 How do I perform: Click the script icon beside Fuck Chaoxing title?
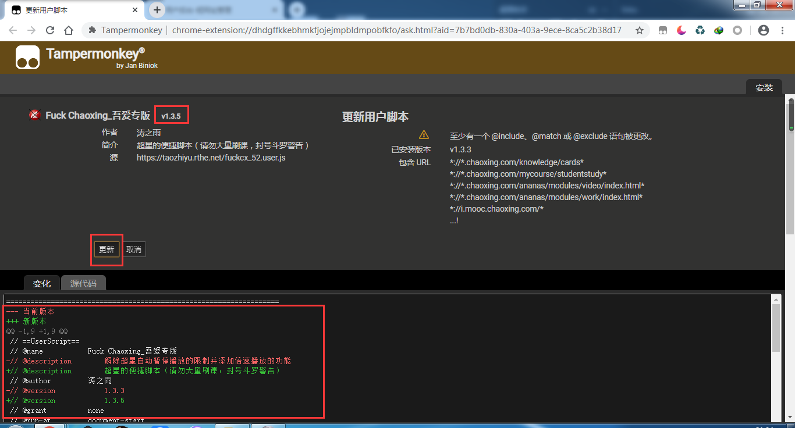point(34,115)
